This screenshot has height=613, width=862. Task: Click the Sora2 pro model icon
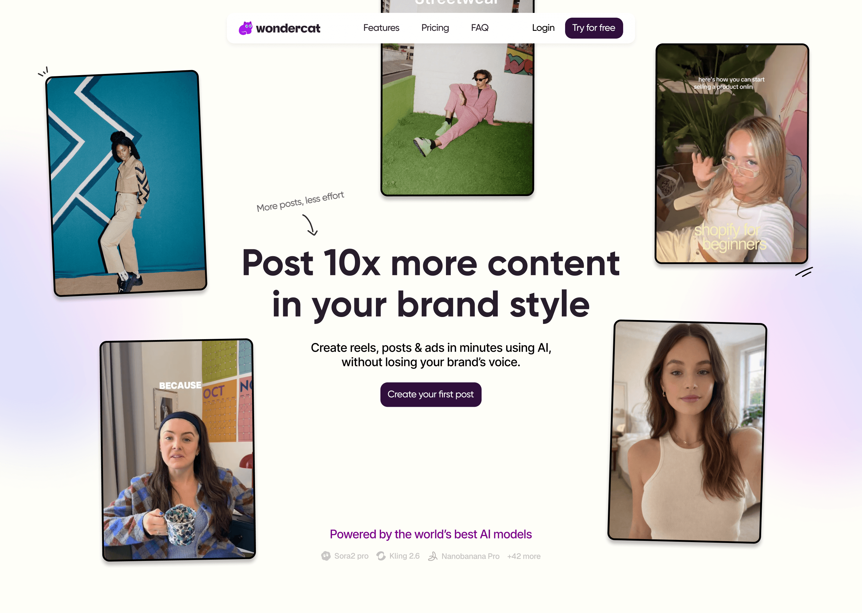pos(326,556)
